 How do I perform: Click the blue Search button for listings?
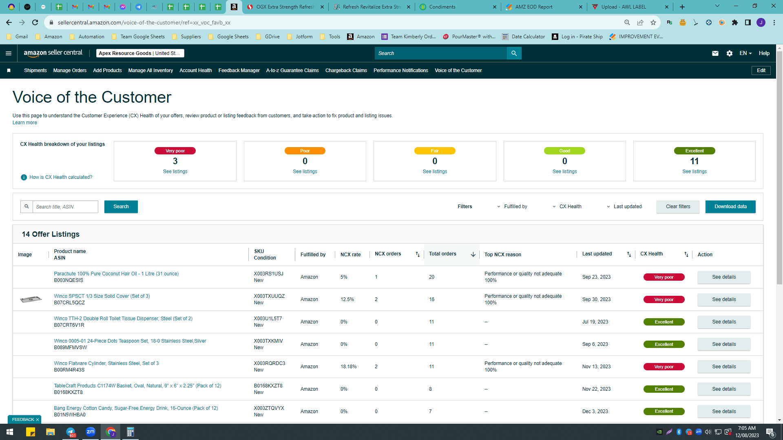coord(121,207)
